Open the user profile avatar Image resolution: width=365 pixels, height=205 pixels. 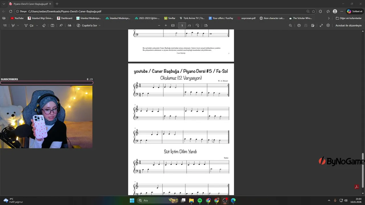coord(335,11)
